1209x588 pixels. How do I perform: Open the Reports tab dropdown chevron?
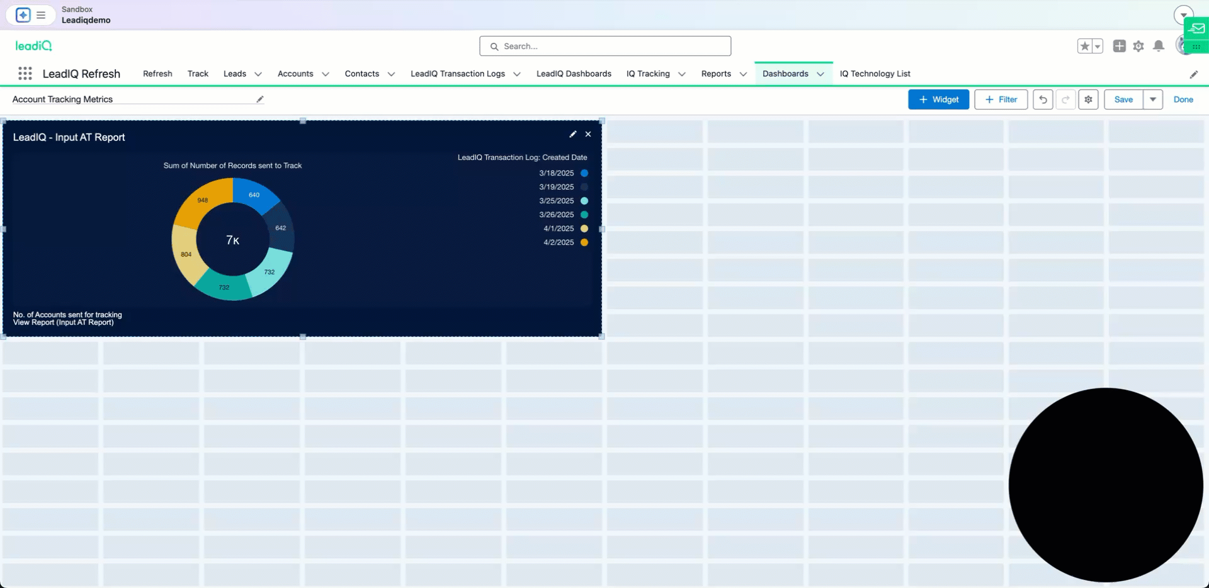743,74
